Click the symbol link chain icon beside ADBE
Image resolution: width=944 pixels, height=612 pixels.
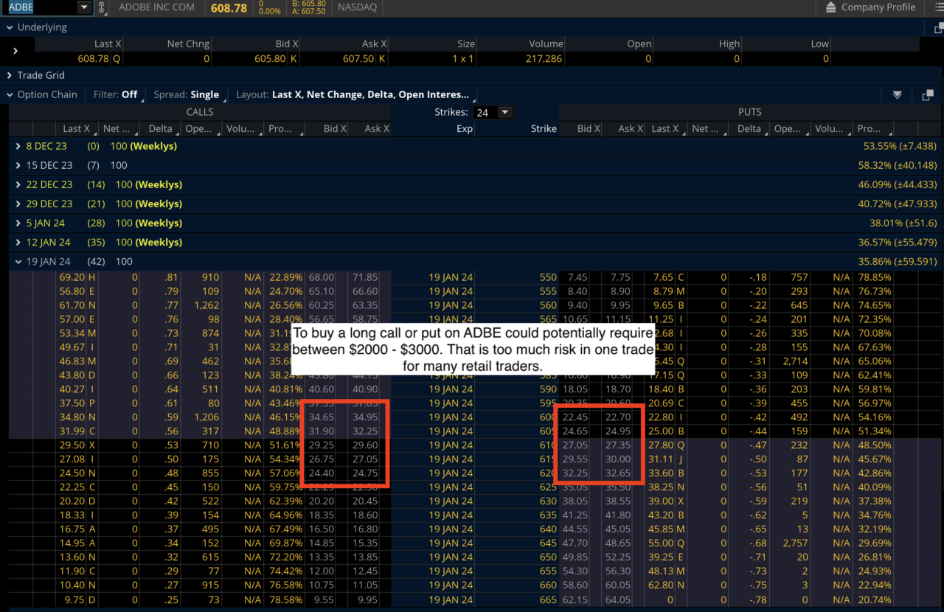103,7
